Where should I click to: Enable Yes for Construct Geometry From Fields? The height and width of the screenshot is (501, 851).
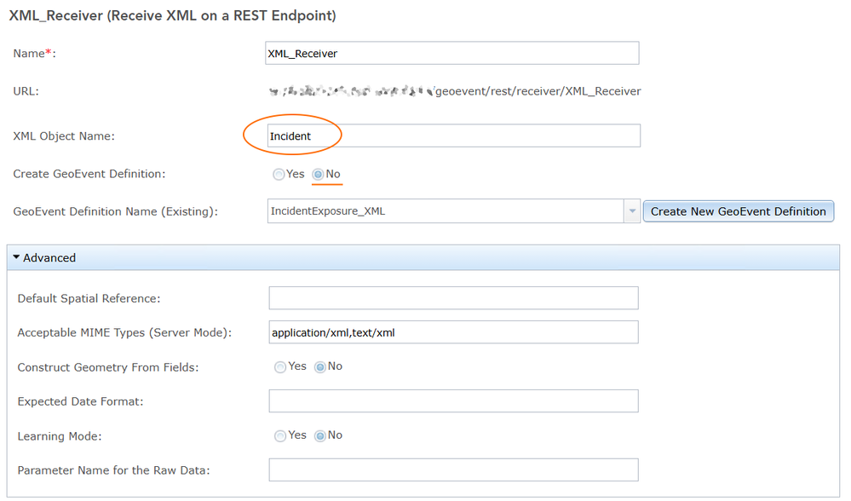(x=280, y=367)
